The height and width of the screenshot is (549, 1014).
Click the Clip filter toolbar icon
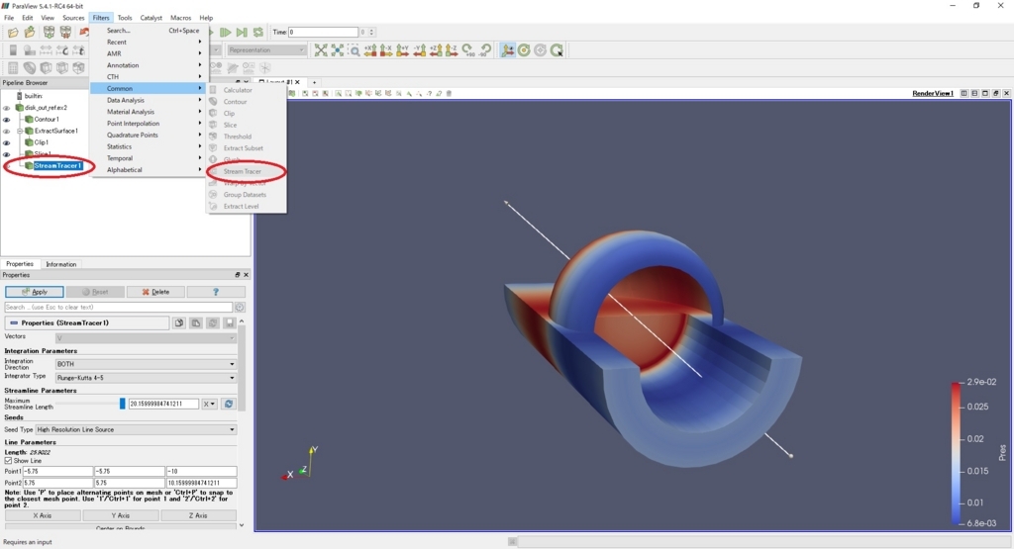coord(46,68)
